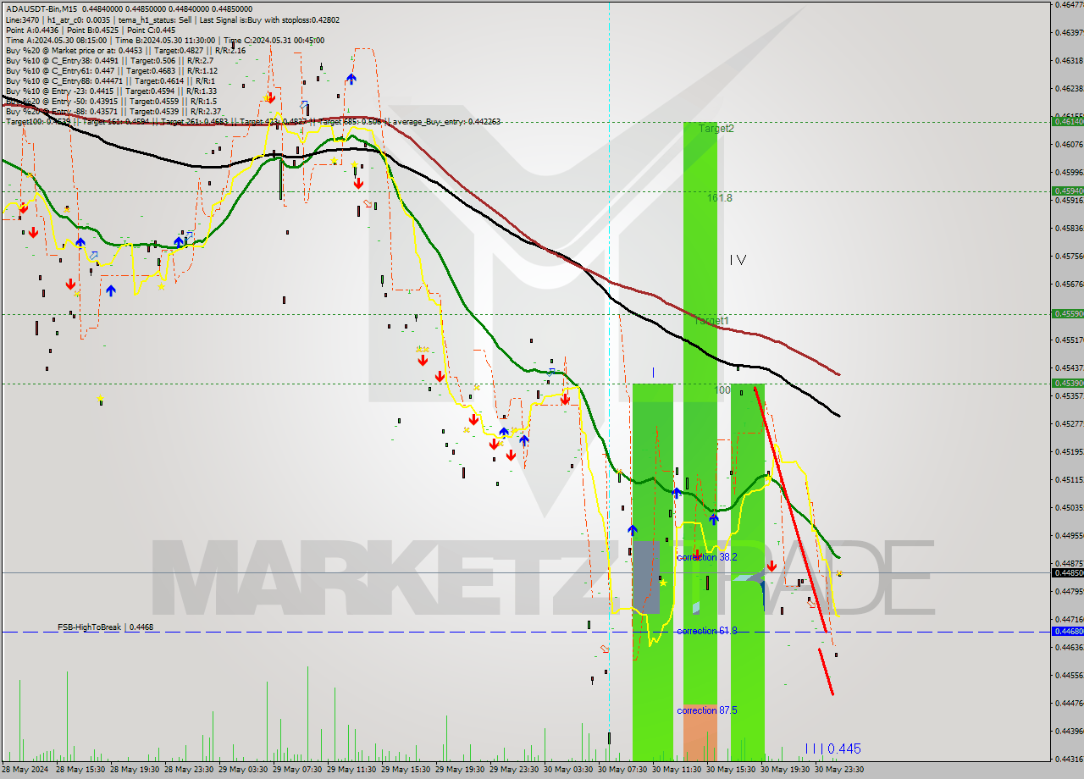Select the highlighted 0.44850 current price tag
Screen dimensions: 1084x779
coord(1069,573)
